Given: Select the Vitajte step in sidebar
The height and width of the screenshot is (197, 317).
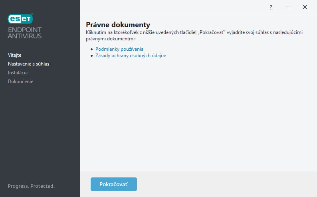Looking at the screenshot, I should (14, 55).
